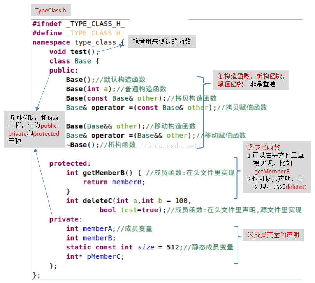
Task: Click the #define _TYPE_CLASS_H_ macro name
Action: tap(95, 33)
